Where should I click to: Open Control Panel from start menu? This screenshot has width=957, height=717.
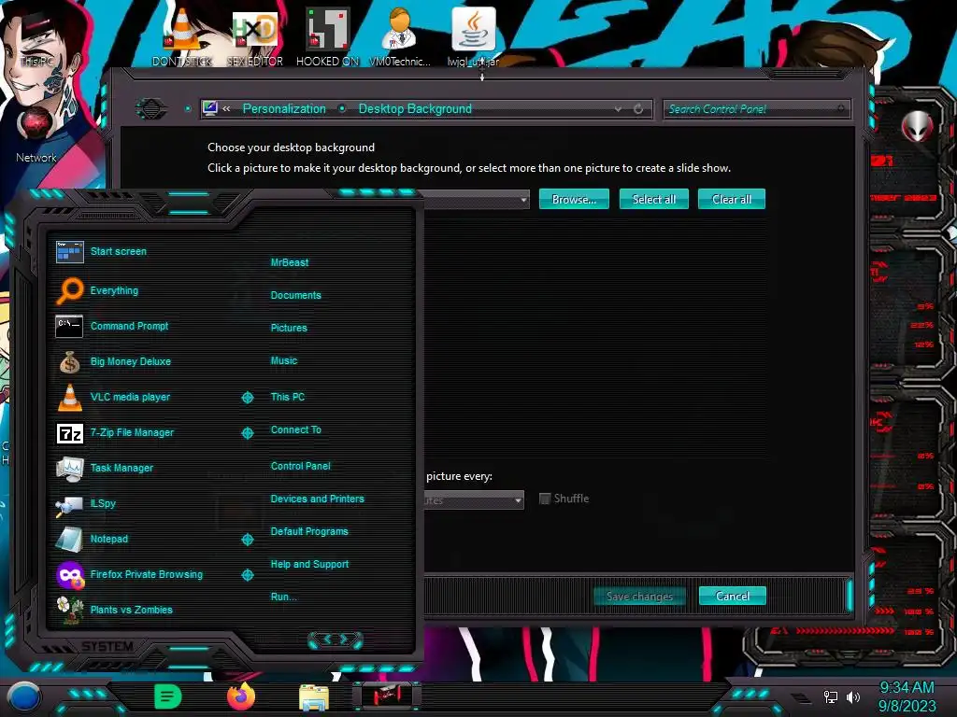coord(300,467)
